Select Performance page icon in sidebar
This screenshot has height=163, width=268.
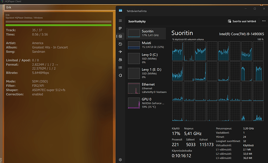click(120, 36)
